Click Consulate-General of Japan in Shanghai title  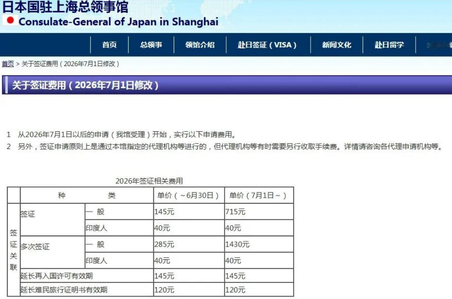[118, 21]
